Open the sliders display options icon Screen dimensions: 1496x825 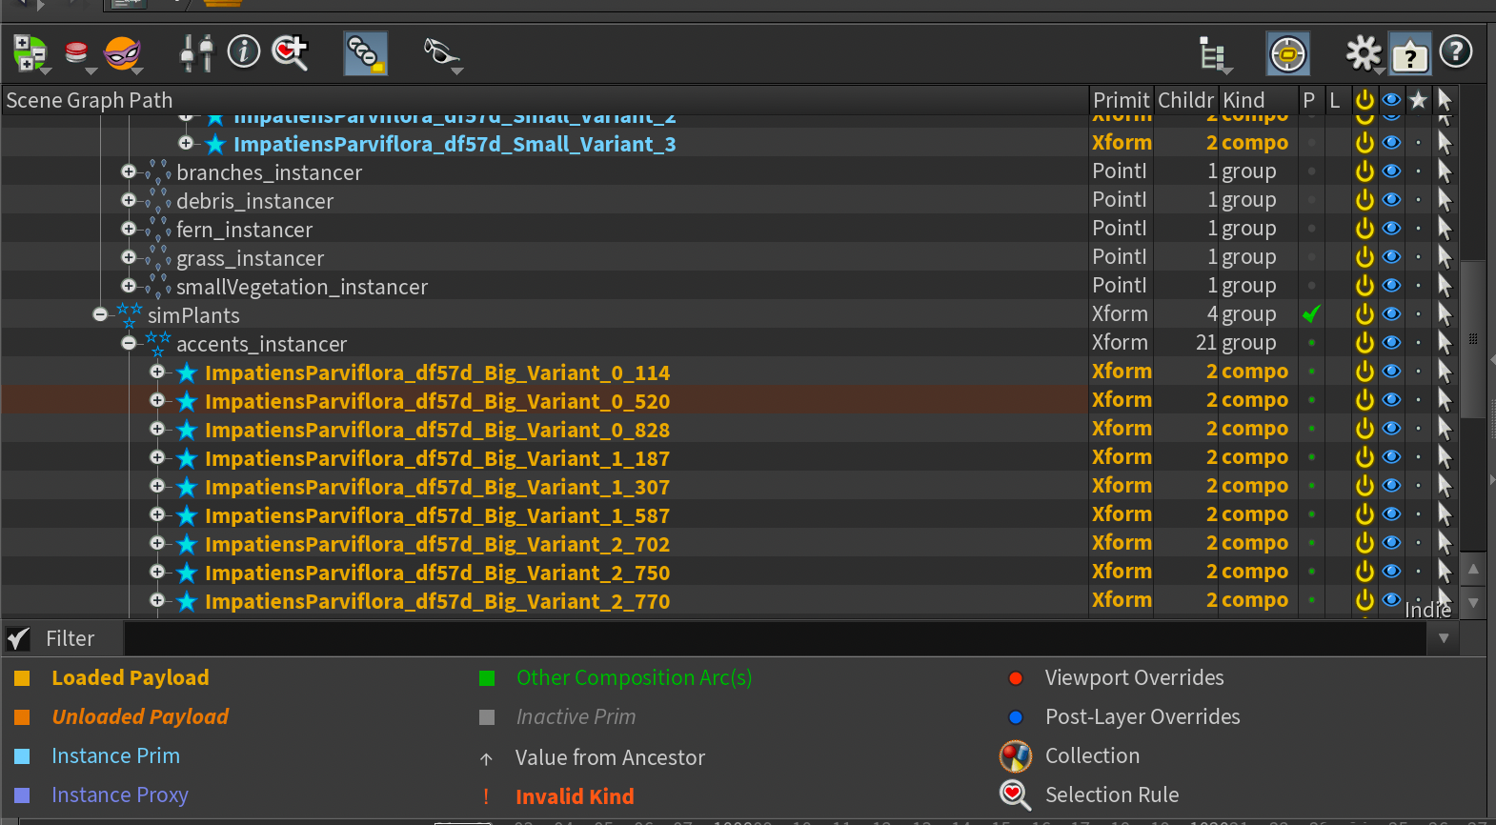point(197,52)
